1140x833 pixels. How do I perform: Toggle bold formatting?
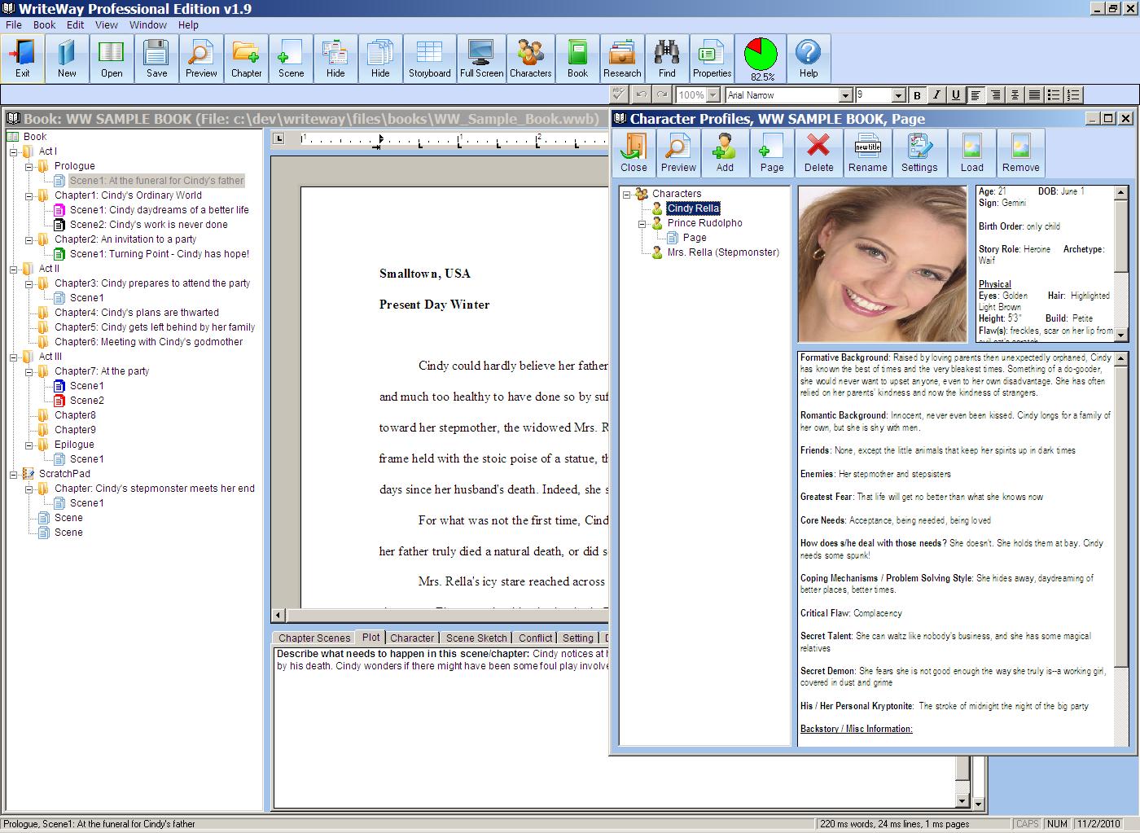pyautogui.click(x=917, y=95)
